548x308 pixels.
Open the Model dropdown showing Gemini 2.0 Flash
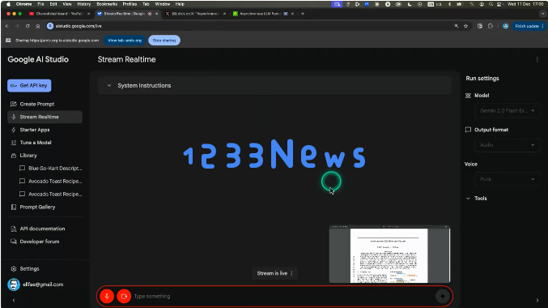click(507, 110)
